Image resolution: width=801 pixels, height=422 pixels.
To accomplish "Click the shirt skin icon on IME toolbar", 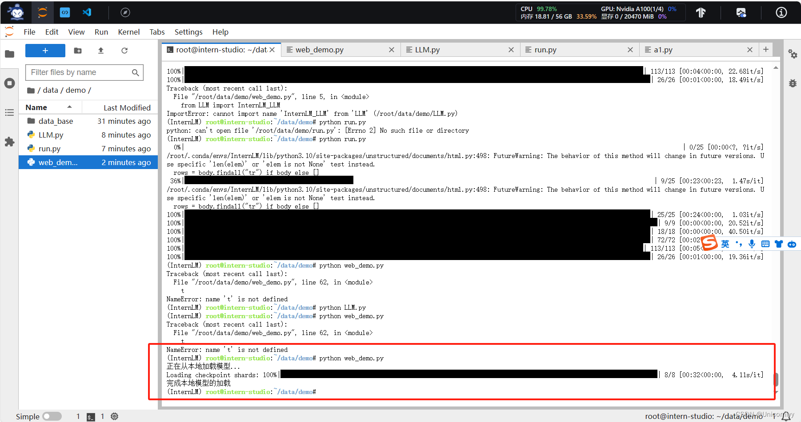I will 778,244.
